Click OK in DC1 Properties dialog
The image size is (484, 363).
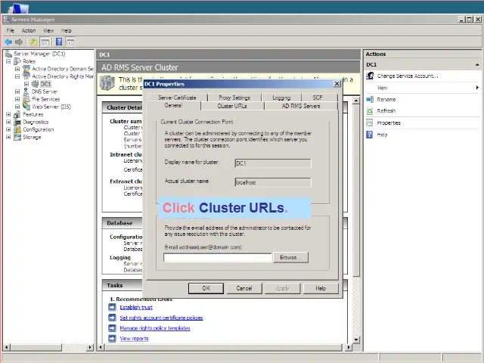tap(206, 288)
